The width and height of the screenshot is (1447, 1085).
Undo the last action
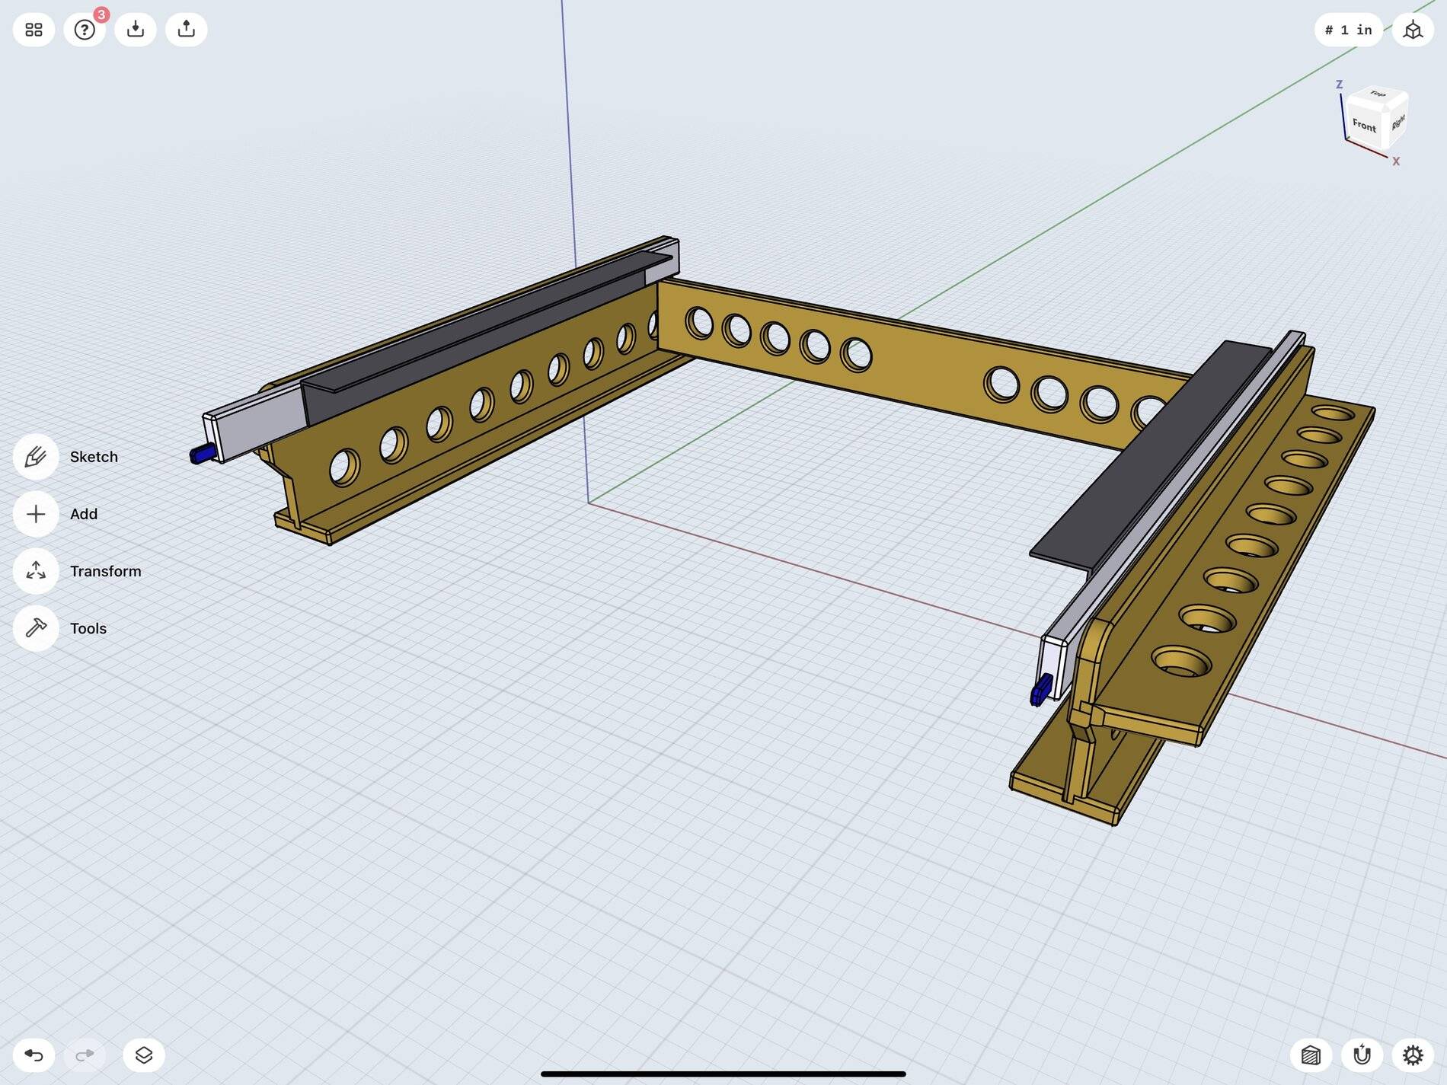click(x=34, y=1055)
